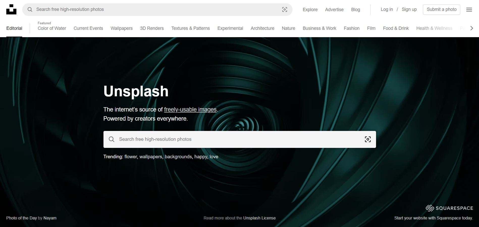Open visual search in the top search bar
This screenshot has width=479, height=227.
285,10
